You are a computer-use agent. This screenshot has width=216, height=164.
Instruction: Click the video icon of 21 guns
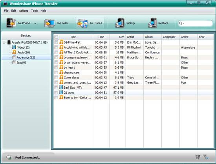61,92
